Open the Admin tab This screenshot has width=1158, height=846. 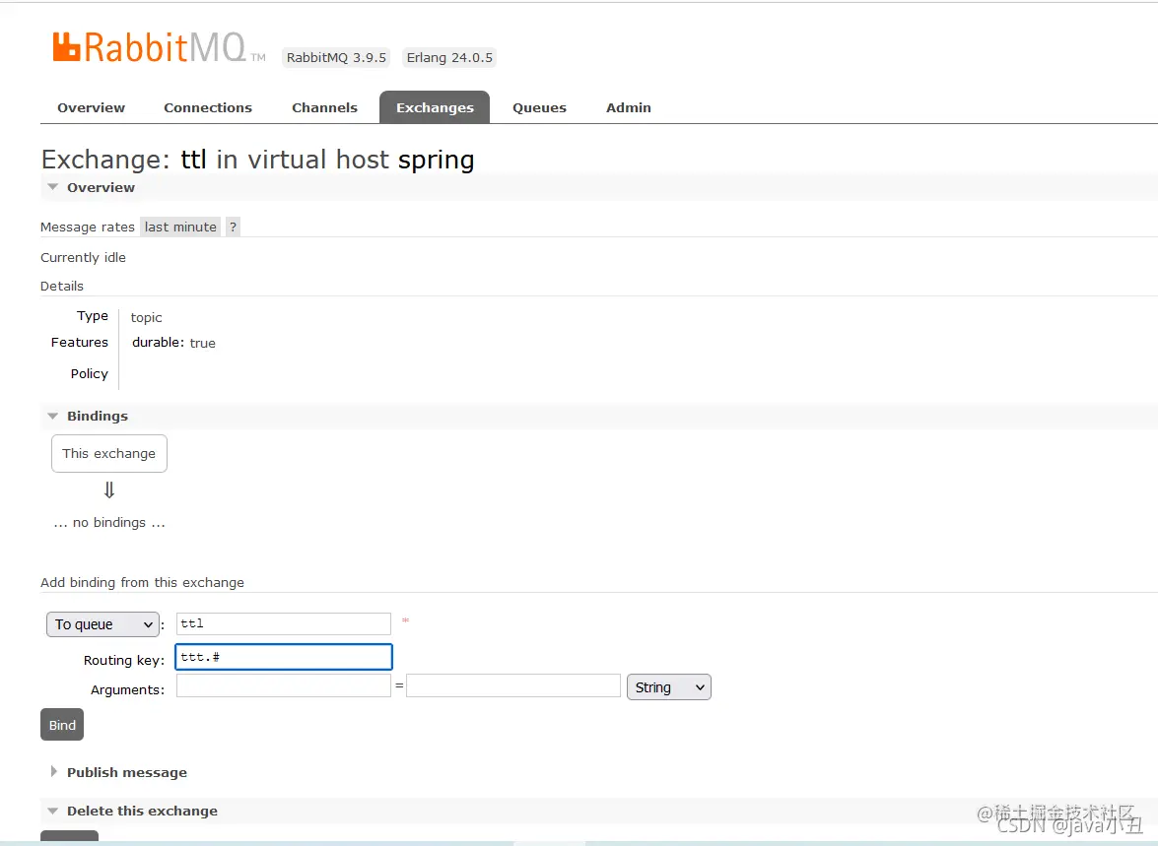[629, 107]
